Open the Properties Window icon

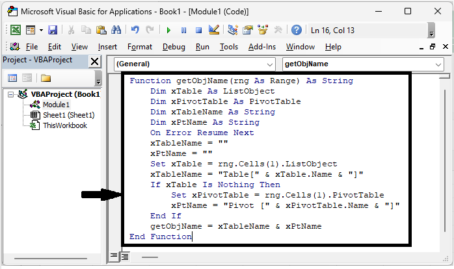[x=248, y=30]
